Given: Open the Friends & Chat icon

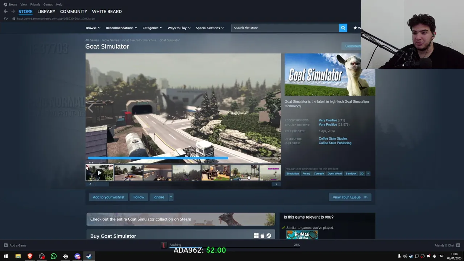Looking at the screenshot, I should coord(458,245).
